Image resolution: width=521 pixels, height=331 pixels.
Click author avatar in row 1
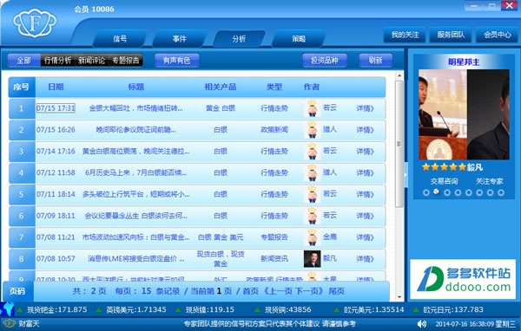312,108
